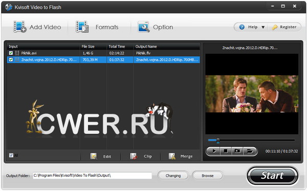Click the Edit text label
Viewport: 307px width, 191px height.
(x=107, y=156)
